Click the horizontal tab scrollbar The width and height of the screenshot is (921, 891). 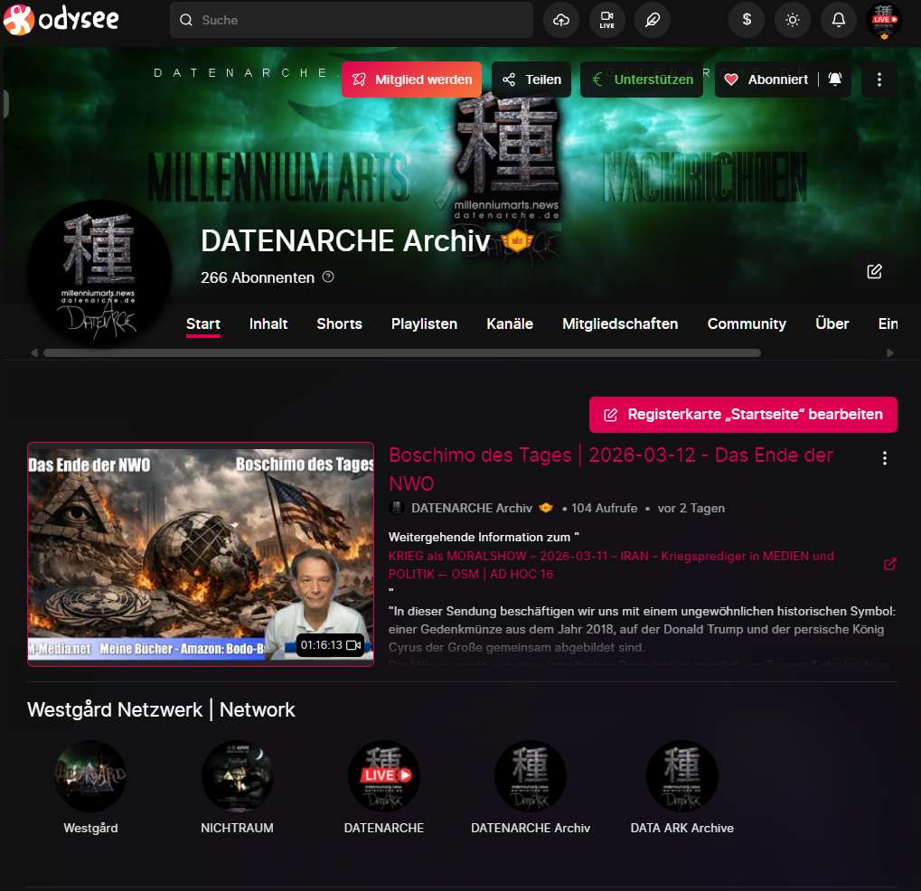(402, 353)
